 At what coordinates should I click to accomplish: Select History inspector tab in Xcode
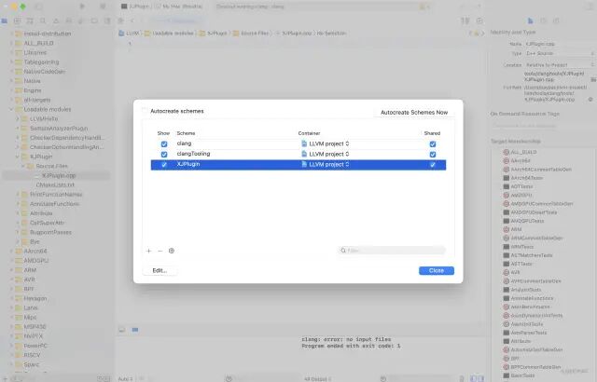(543, 20)
